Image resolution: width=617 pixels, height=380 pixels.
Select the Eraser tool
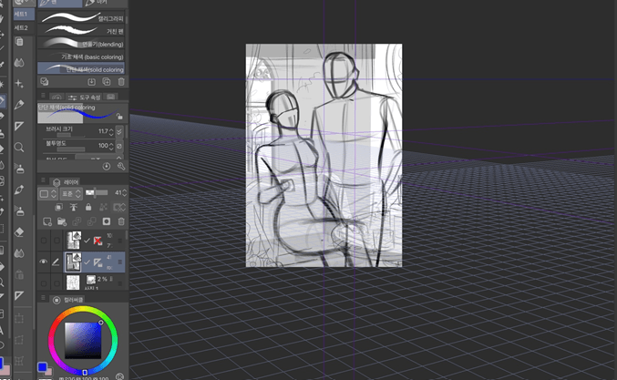click(19, 232)
